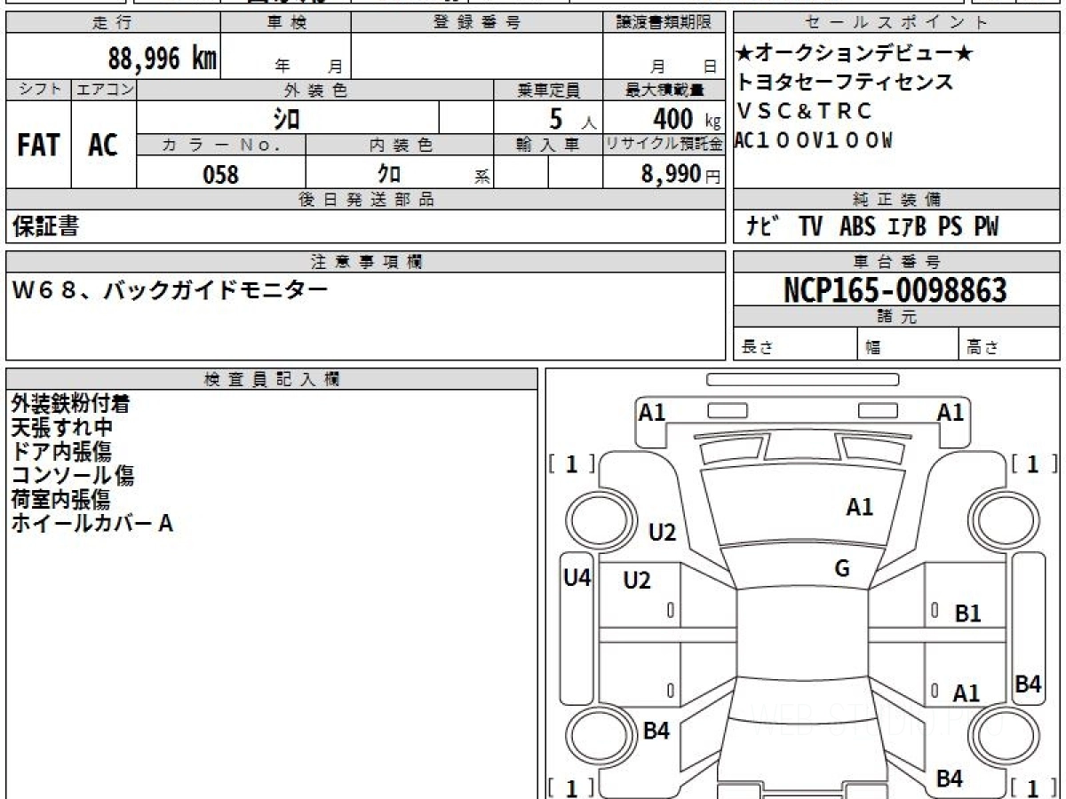Select the color number 058
Screen dimensions: 1066x799
(221, 175)
